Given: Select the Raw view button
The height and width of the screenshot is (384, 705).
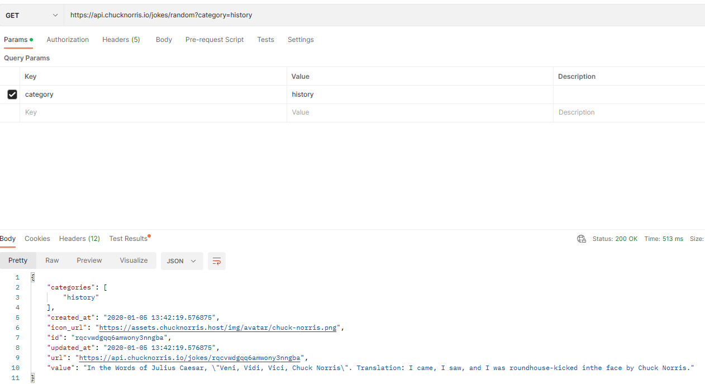Looking at the screenshot, I should pos(52,260).
